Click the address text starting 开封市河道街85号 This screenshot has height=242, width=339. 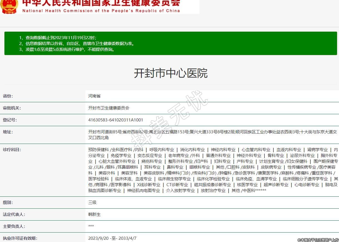(x=212, y=135)
